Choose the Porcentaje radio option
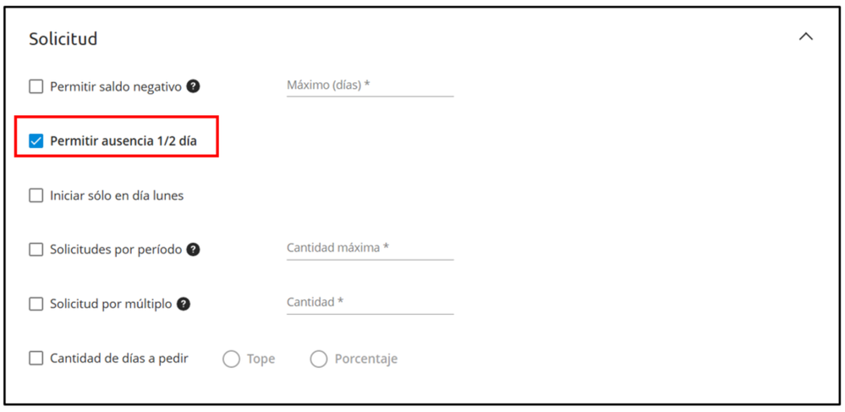 click(x=319, y=359)
